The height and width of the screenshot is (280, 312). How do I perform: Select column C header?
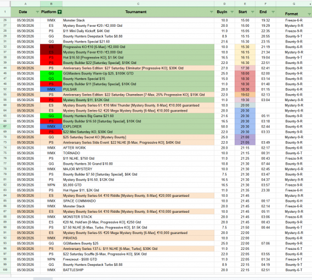138,4
